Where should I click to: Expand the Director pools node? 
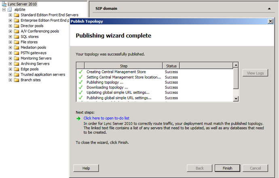11,26
